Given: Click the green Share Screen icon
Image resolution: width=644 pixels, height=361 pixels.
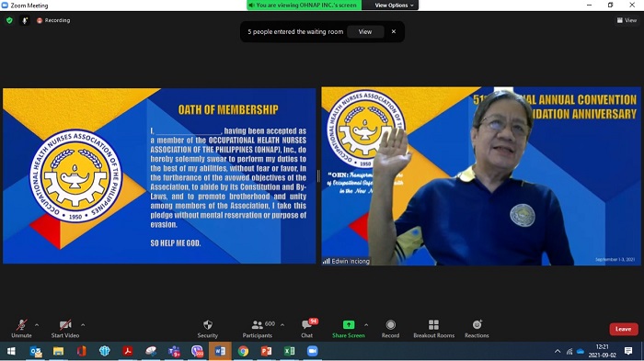Looking at the screenshot, I should coord(349,324).
